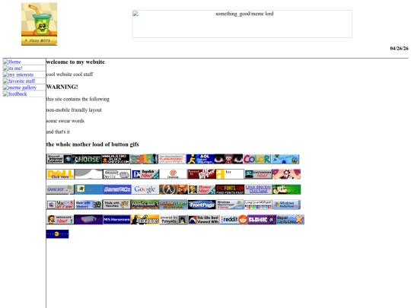Image resolution: width=411 pixels, height=308 pixels.
Task: Open the Home navigation link
Action: [12, 62]
